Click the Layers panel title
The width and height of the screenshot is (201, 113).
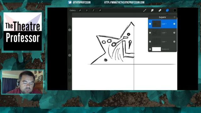click(x=162, y=17)
